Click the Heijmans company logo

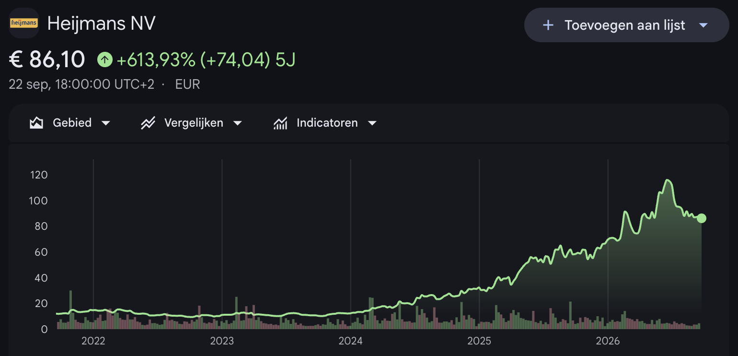coord(24,24)
